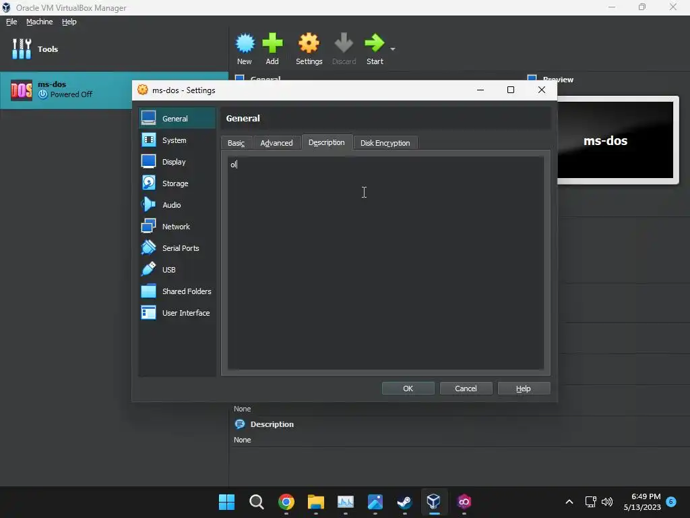
Task: Open the User Interface category icon
Action: (x=148, y=312)
